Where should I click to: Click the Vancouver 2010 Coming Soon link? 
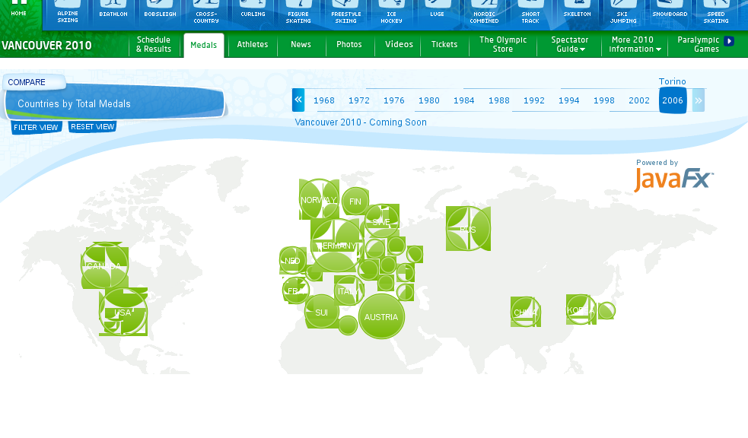click(x=361, y=122)
